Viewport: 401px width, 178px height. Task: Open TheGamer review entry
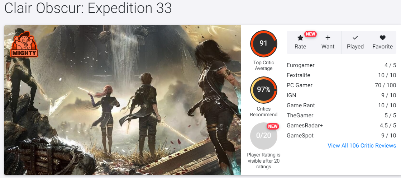point(342,116)
